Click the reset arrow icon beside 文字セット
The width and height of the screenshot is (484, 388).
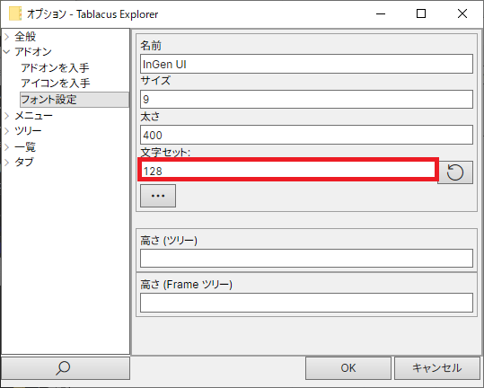pos(455,172)
